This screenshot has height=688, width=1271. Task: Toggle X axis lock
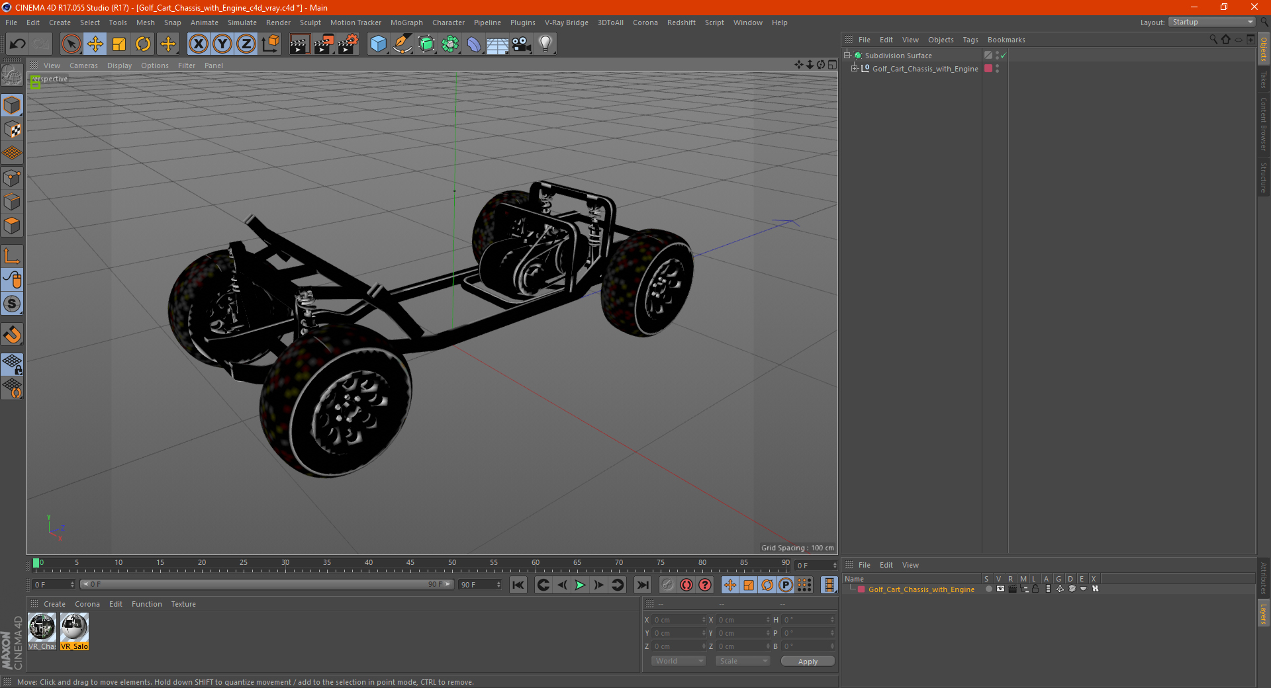tap(198, 44)
